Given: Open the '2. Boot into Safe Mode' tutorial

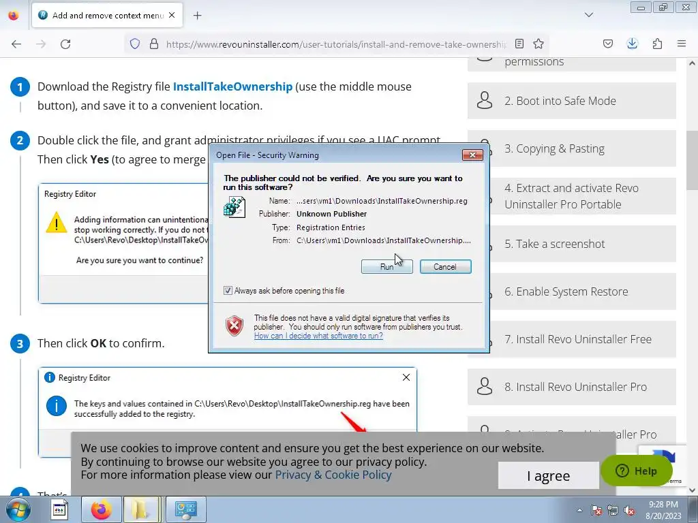Looking at the screenshot, I should pyautogui.click(x=572, y=101).
